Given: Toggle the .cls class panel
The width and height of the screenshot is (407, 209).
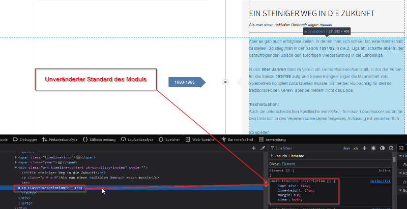Looking at the screenshot, I should (x=356, y=148).
